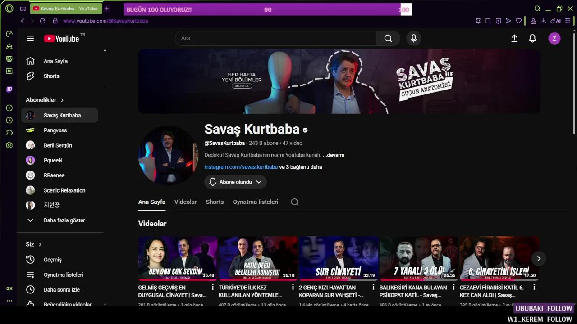Click the address bar URL
The height and width of the screenshot is (324, 577).
(x=105, y=21)
